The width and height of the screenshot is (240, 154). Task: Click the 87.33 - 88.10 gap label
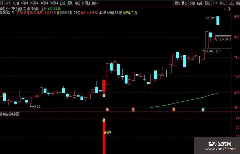223,39
